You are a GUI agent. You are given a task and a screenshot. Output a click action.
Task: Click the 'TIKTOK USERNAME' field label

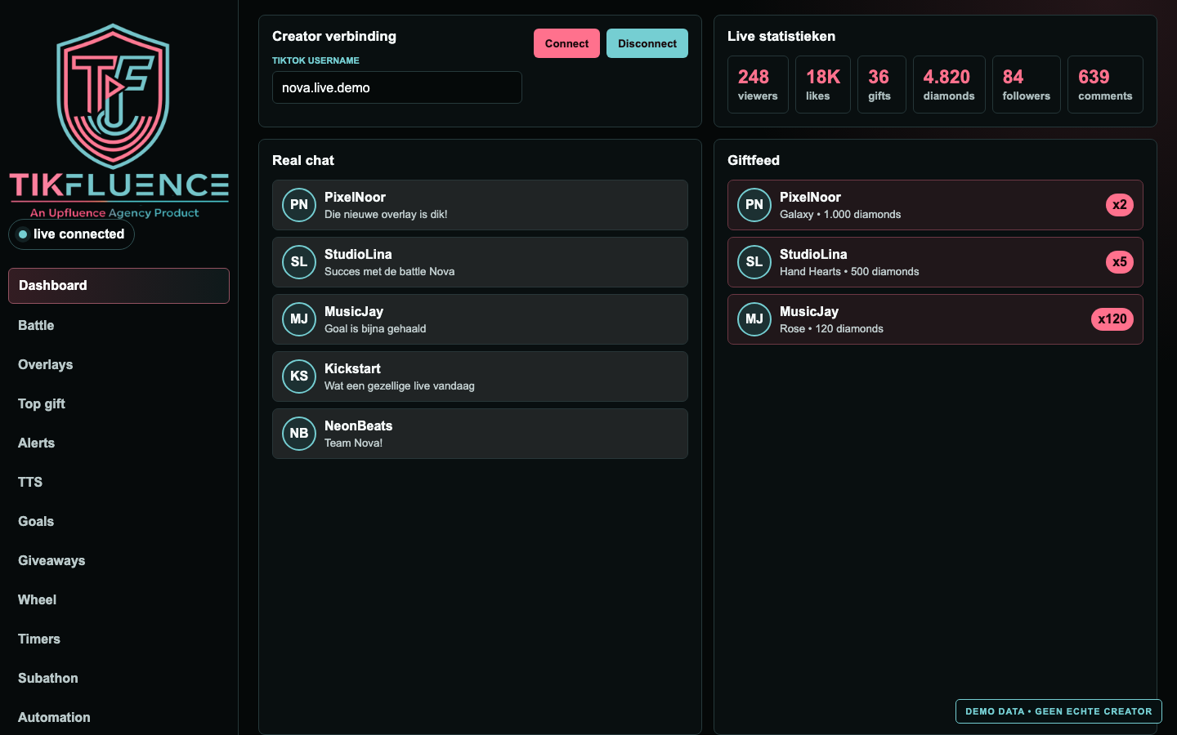coord(316,60)
